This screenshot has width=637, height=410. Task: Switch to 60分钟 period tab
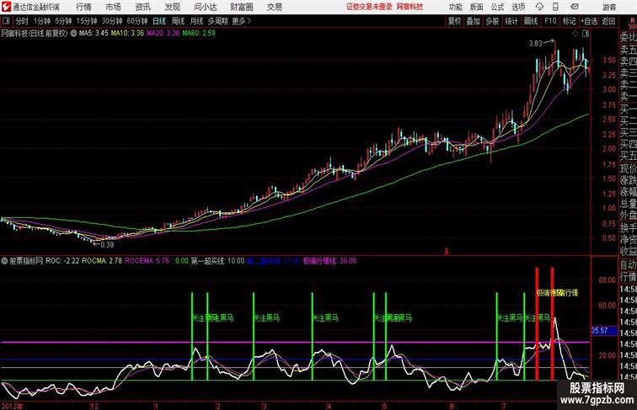point(136,21)
